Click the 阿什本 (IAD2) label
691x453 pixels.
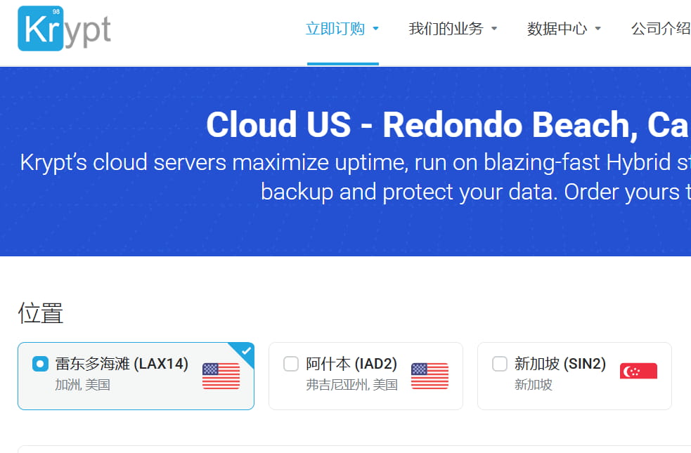pyautogui.click(x=351, y=364)
